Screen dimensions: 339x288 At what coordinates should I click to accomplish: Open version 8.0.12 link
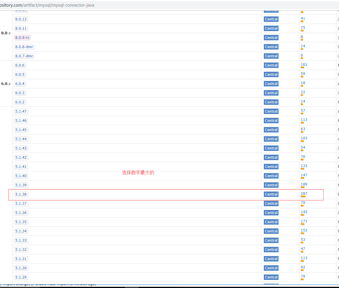21,19
